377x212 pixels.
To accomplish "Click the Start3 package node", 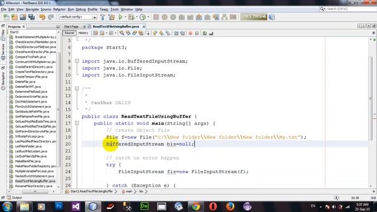I will coord(14,32).
